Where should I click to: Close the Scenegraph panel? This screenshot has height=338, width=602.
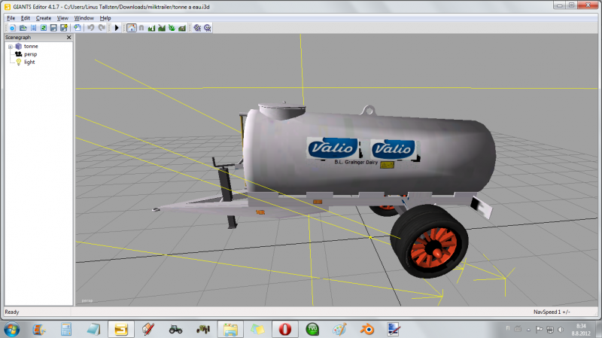68,37
